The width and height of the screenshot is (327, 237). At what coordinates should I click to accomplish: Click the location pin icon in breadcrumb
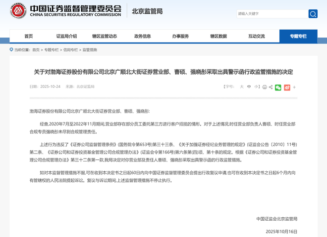(x=11, y=50)
